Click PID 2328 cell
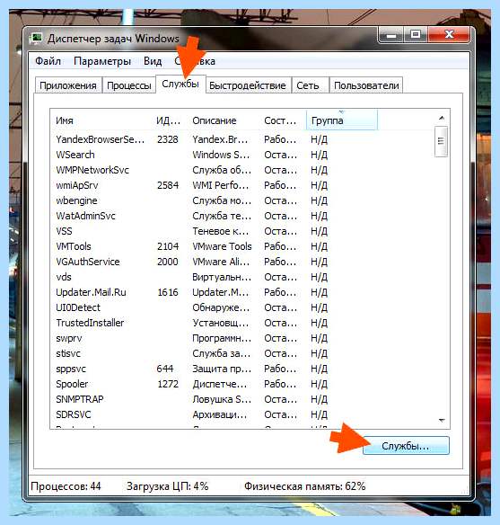Image resolution: width=500 pixels, height=525 pixels. pyautogui.click(x=168, y=139)
